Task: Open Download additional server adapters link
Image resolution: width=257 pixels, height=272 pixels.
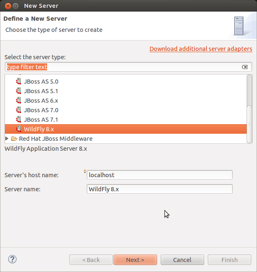Action: pos(201,49)
